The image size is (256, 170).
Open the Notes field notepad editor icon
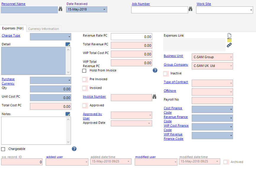[68, 114]
